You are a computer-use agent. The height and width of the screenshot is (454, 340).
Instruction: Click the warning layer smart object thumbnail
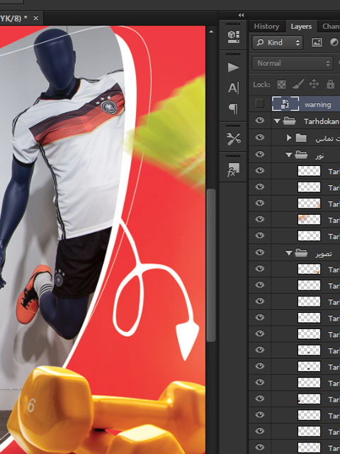285,104
